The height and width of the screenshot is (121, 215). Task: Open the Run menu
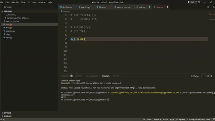(x=34, y=2)
